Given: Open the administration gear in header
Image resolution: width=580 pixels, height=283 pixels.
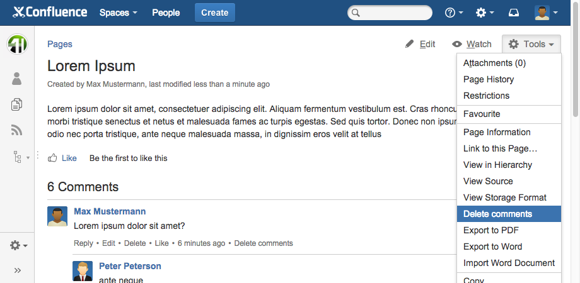Looking at the screenshot, I should point(484,13).
